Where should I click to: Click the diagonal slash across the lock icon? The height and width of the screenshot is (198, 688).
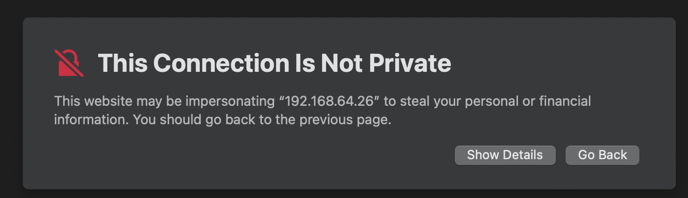(x=69, y=63)
